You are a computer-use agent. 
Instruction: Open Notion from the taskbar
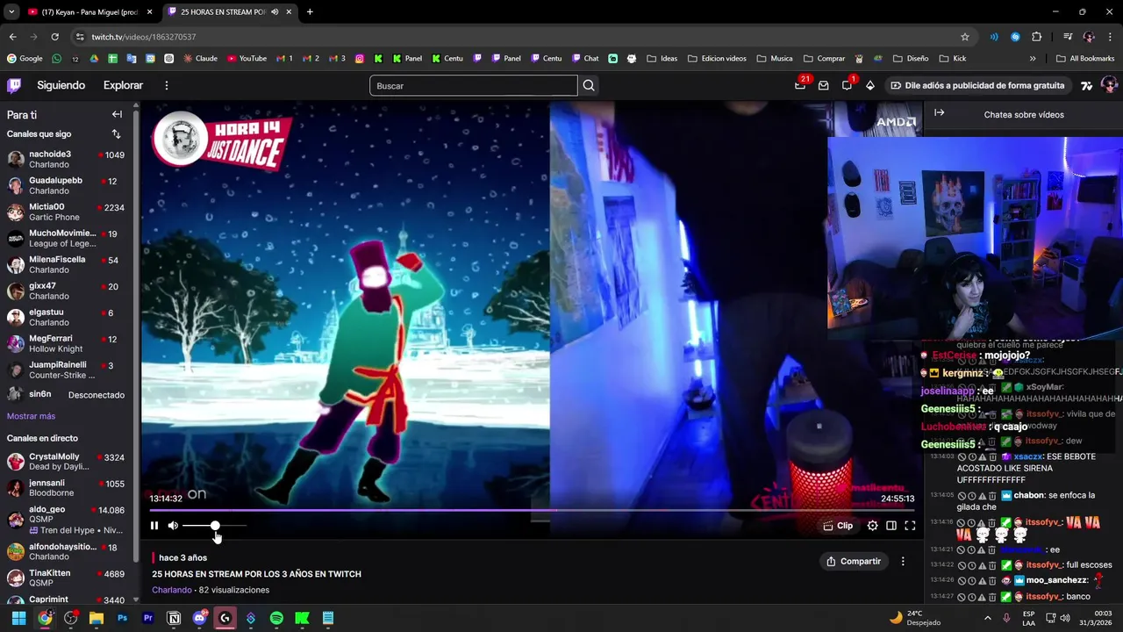coord(174,618)
